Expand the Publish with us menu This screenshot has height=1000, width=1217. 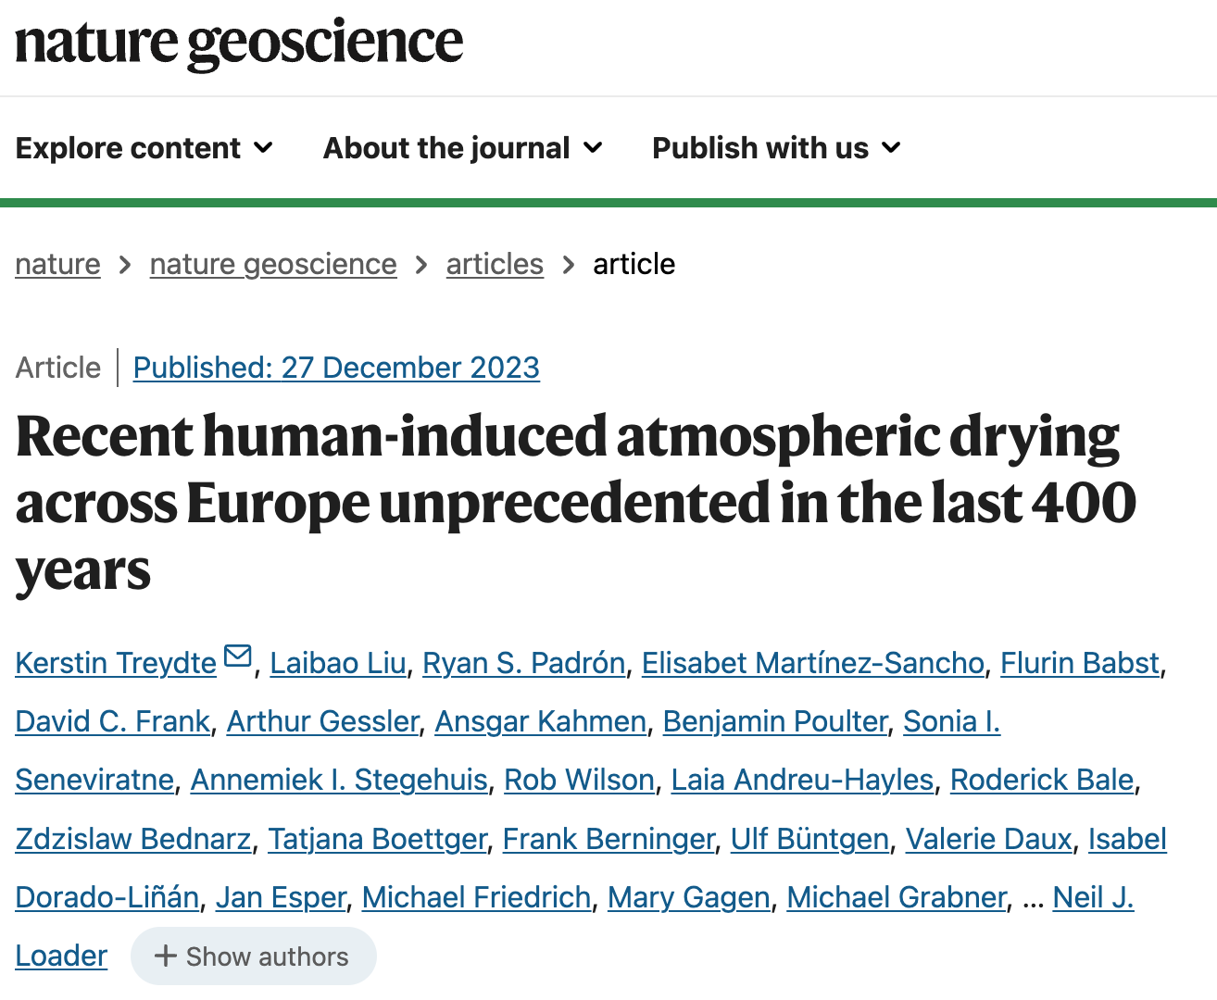point(776,148)
